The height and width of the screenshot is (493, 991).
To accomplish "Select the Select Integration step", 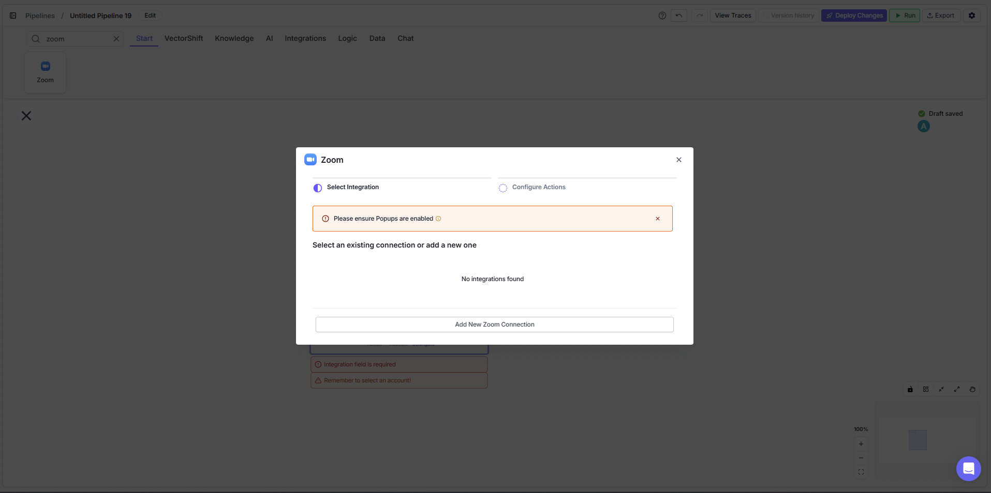I will pyautogui.click(x=346, y=187).
